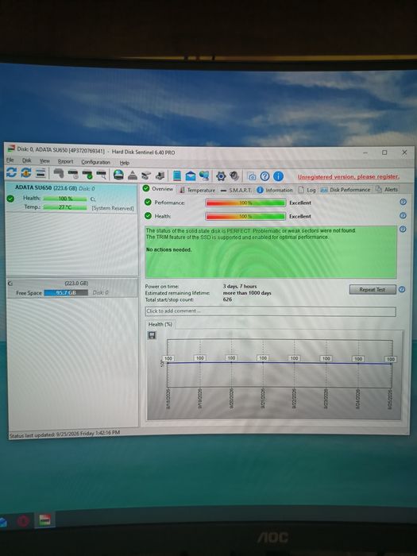Click the red circular taskbar icon

click(x=23, y=521)
